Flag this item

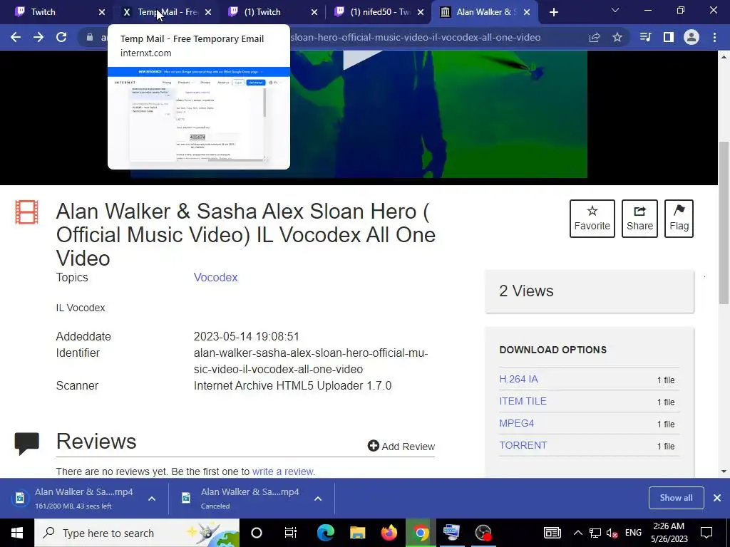pos(679,219)
